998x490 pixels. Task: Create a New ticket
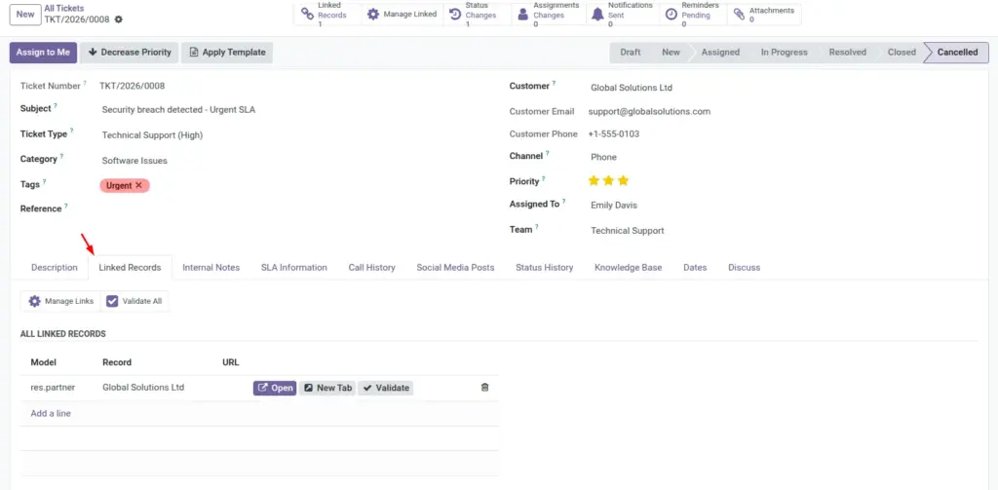point(25,14)
